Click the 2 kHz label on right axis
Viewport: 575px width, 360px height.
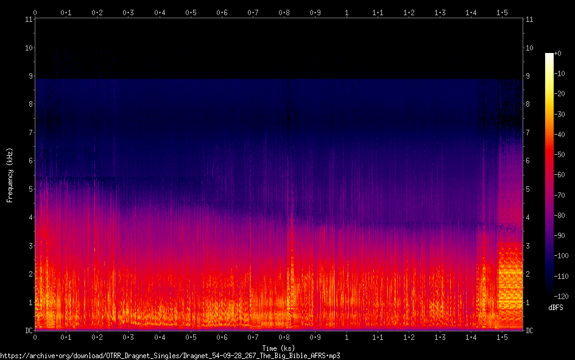[x=529, y=274]
